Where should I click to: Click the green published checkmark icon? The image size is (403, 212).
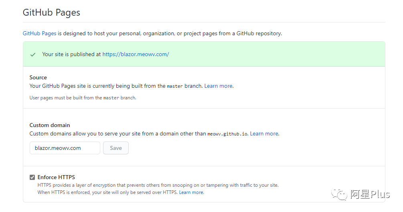click(33, 55)
